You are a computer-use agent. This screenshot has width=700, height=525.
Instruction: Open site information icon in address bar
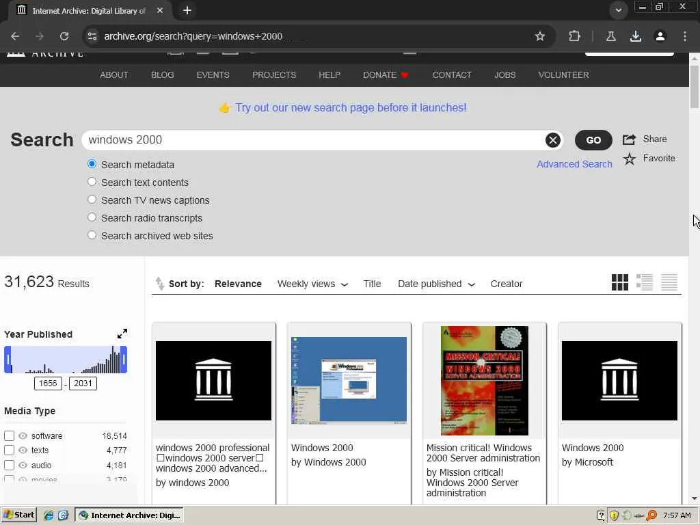[92, 36]
